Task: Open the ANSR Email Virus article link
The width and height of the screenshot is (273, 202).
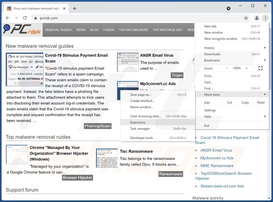Action: click(x=157, y=55)
